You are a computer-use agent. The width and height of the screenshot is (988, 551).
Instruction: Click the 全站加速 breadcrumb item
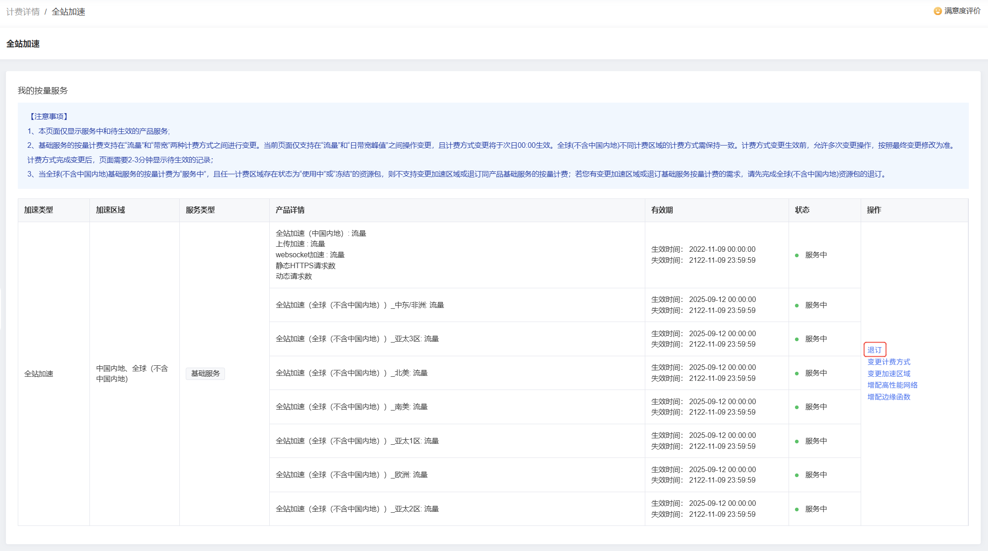pos(68,12)
